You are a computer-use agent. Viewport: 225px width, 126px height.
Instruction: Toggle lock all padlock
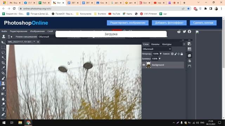tap(182, 54)
